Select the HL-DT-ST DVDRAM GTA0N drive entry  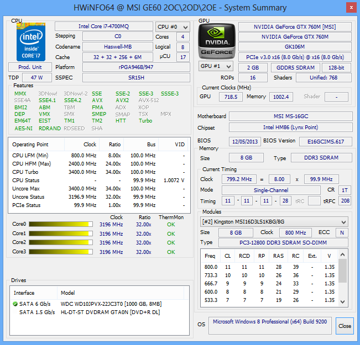point(100,312)
